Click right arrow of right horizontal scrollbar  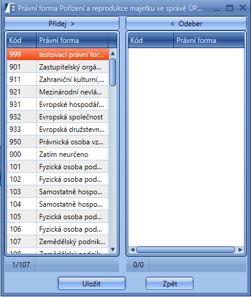click(x=240, y=250)
